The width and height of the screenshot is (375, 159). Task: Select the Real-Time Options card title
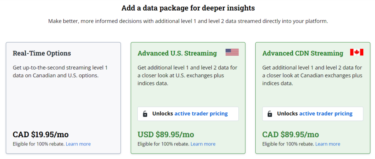coord(42,53)
